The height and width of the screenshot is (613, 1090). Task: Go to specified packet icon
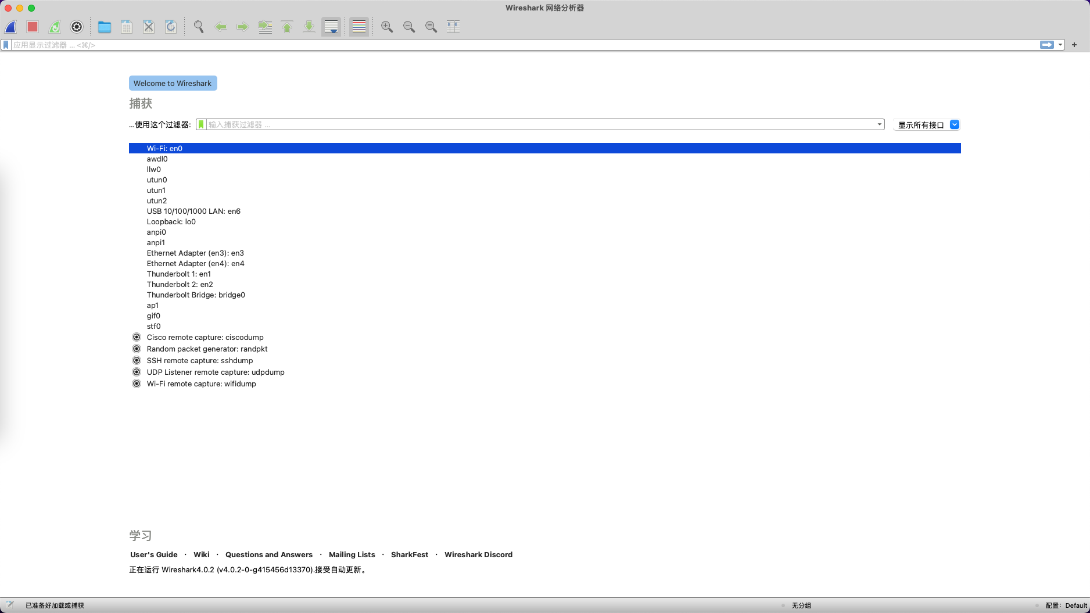point(265,27)
